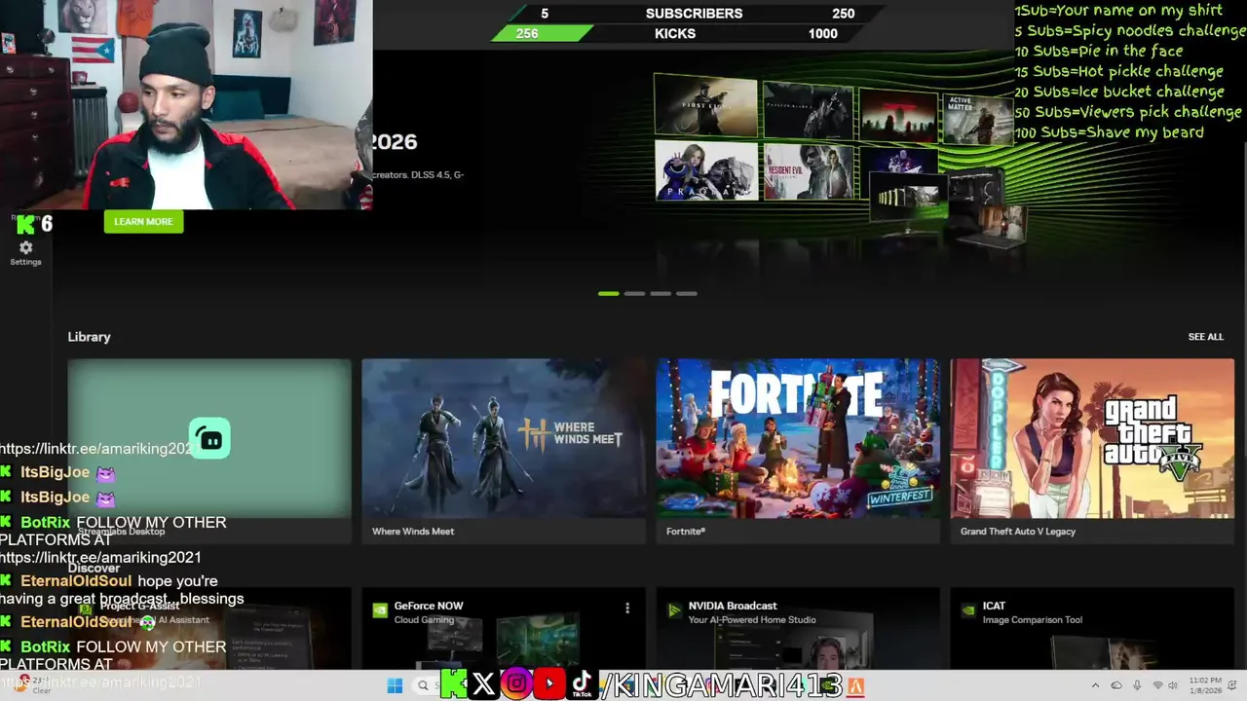
Task: Open GeForce NOW card options menu
Action: [627, 608]
